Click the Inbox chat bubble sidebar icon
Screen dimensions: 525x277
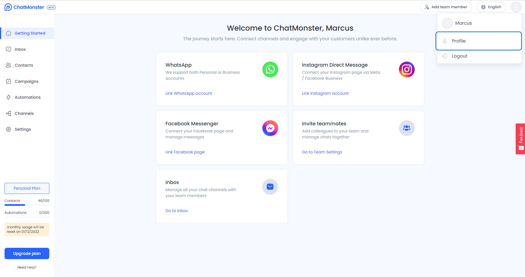pos(8,49)
